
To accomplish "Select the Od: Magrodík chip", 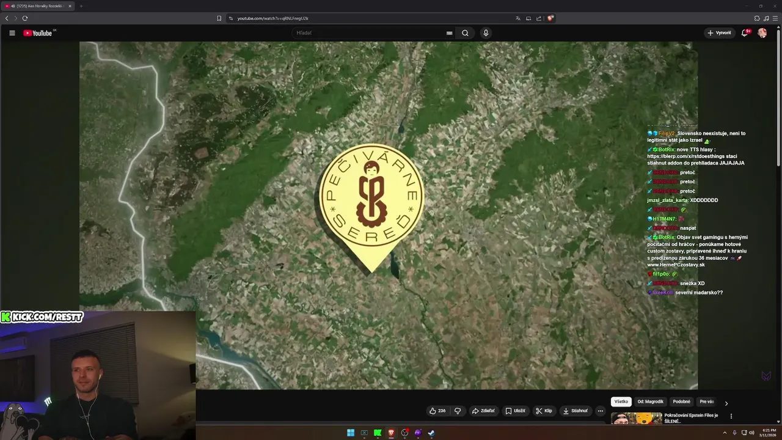I will 650,402.
